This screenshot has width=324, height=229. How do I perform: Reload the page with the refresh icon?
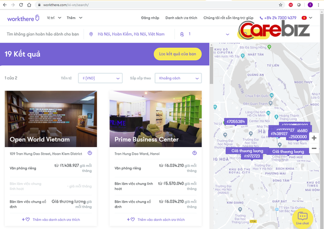[x=21, y=5]
